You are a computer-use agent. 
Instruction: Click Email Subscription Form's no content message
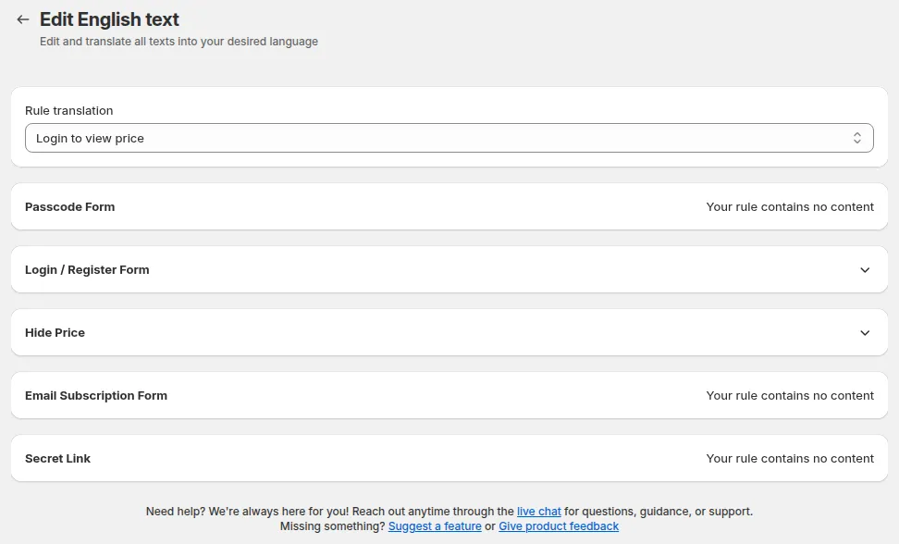point(790,396)
